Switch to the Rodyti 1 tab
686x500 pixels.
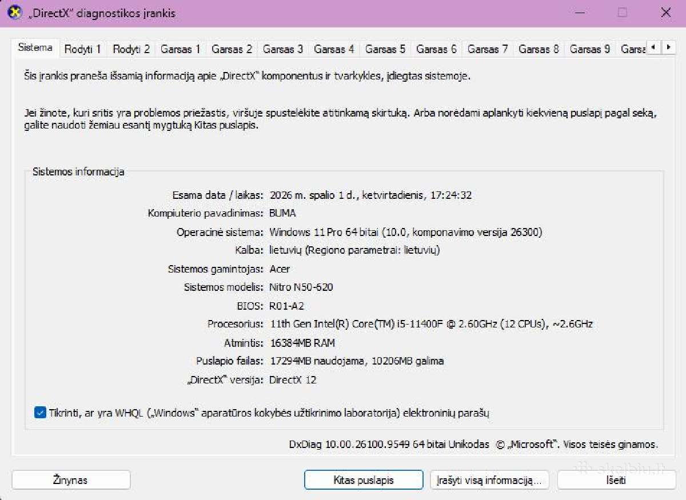(x=83, y=49)
